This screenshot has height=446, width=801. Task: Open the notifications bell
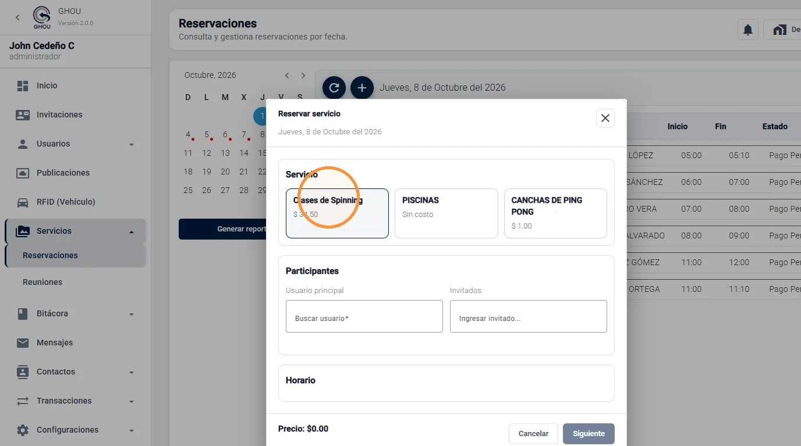point(748,30)
